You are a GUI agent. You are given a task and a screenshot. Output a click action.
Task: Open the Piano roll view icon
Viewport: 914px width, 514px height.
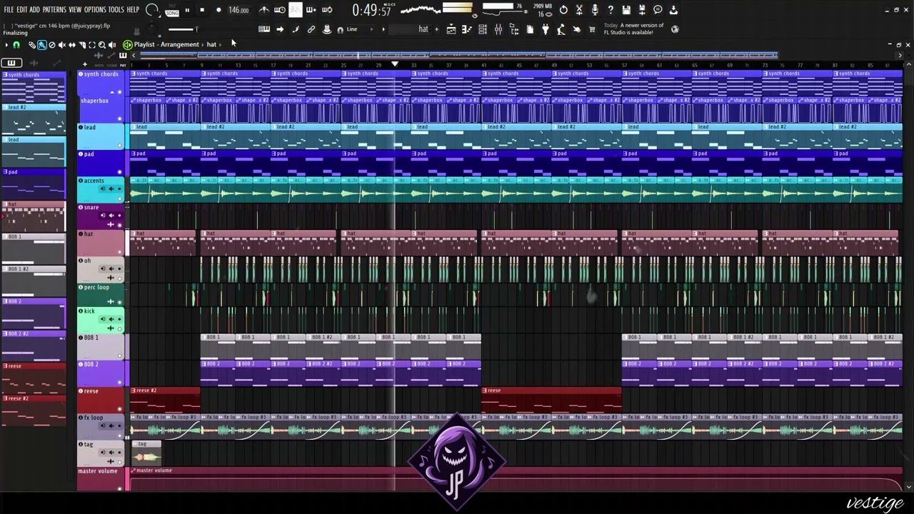tap(467, 29)
